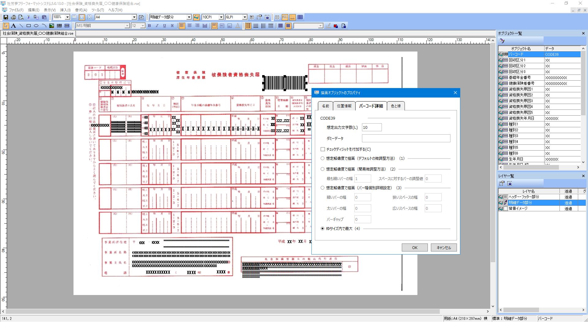Switch to the 名前 tab

click(x=326, y=106)
